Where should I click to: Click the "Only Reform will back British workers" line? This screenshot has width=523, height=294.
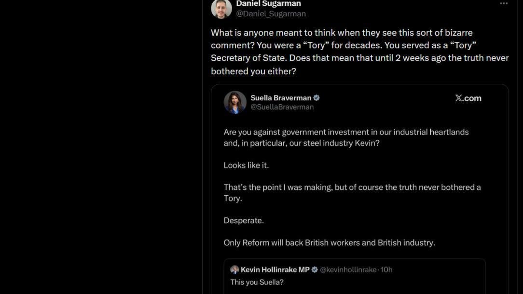click(329, 242)
